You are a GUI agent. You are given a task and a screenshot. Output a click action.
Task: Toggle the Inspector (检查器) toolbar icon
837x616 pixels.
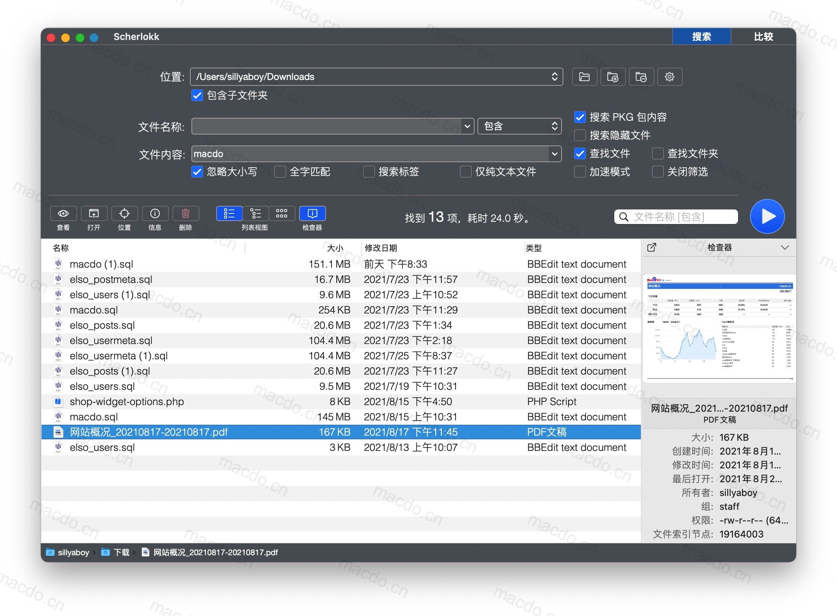[312, 214]
